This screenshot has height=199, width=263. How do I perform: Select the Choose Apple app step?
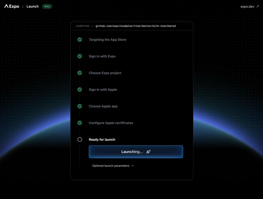(x=103, y=106)
